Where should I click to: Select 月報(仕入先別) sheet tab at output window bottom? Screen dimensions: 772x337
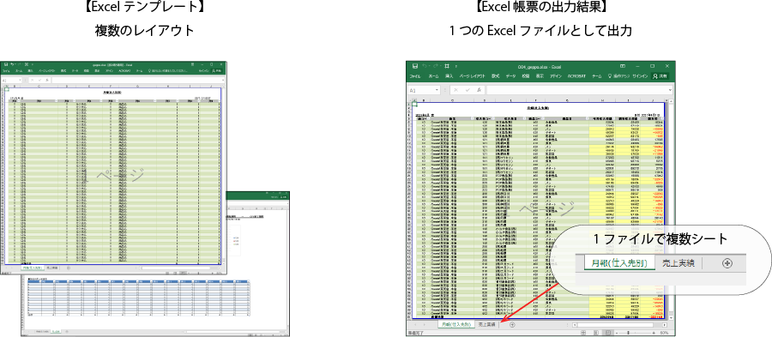point(456,325)
